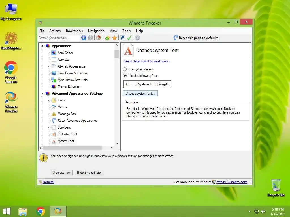
Task: Click Change system font button
Action: click(x=140, y=94)
